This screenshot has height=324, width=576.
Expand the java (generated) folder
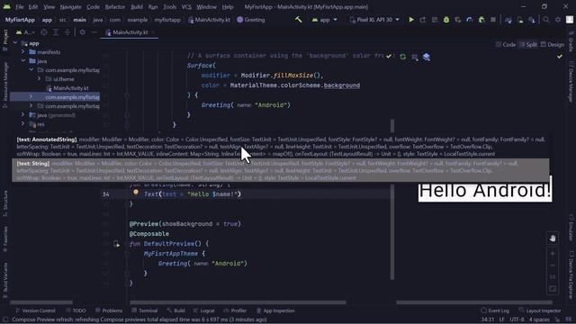(23, 114)
